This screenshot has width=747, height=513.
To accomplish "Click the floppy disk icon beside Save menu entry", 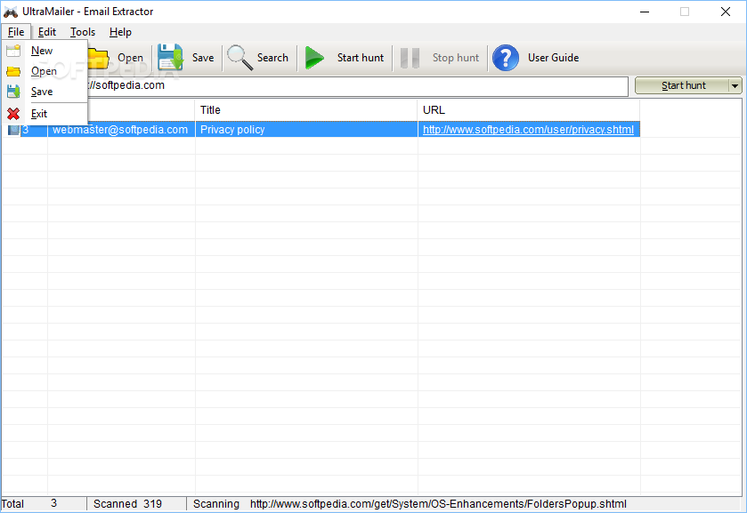I will tap(13, 92).
